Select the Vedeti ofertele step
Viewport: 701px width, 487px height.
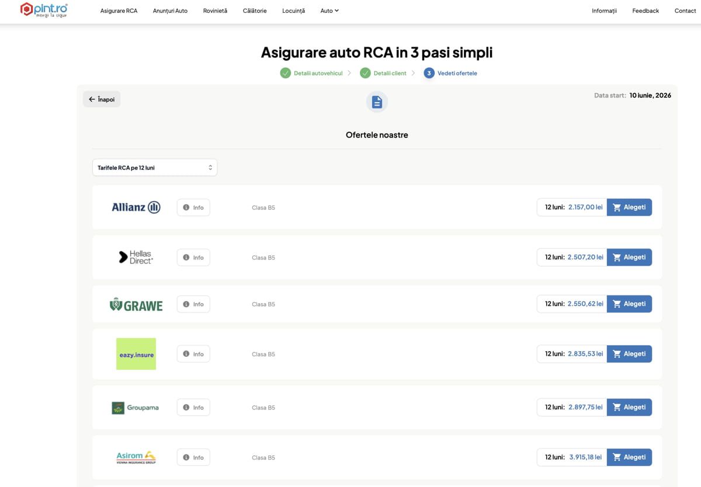tap(450, 73)
